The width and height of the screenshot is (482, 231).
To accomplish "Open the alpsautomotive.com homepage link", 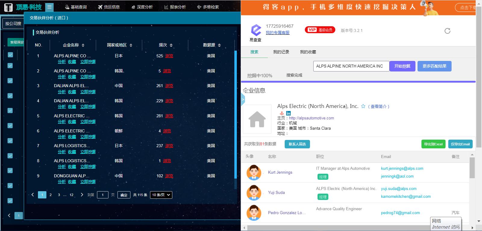I will click(x=311, y=118).
